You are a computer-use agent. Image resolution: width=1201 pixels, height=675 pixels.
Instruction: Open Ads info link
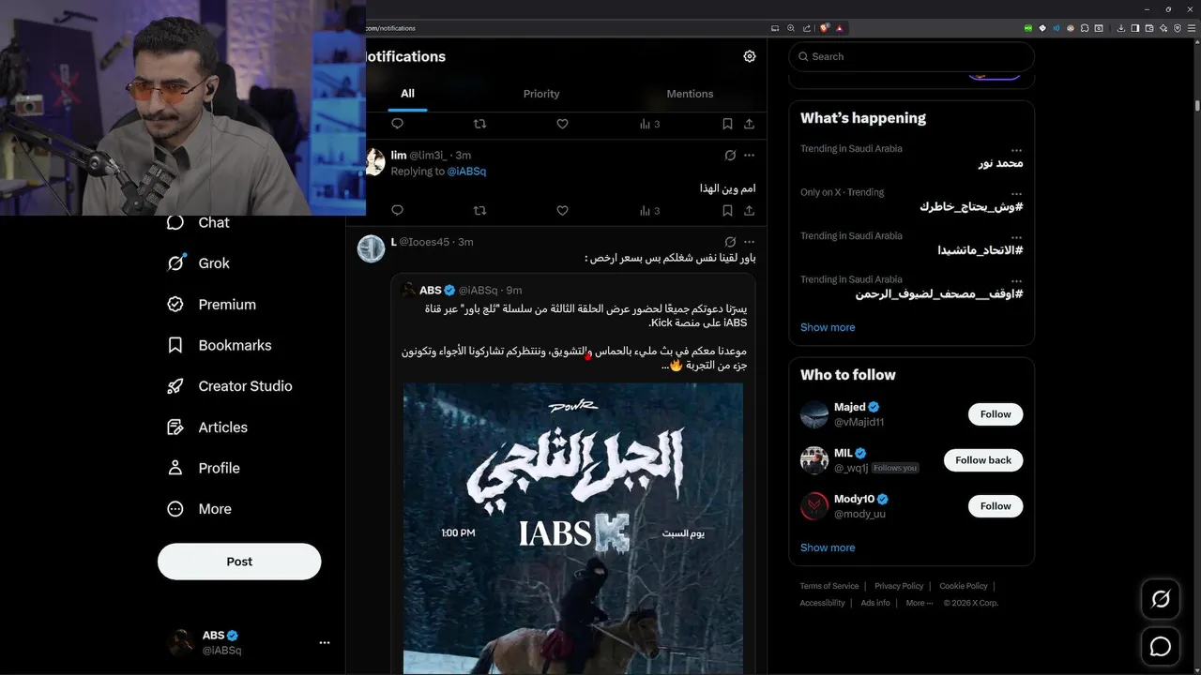(875, 603)
